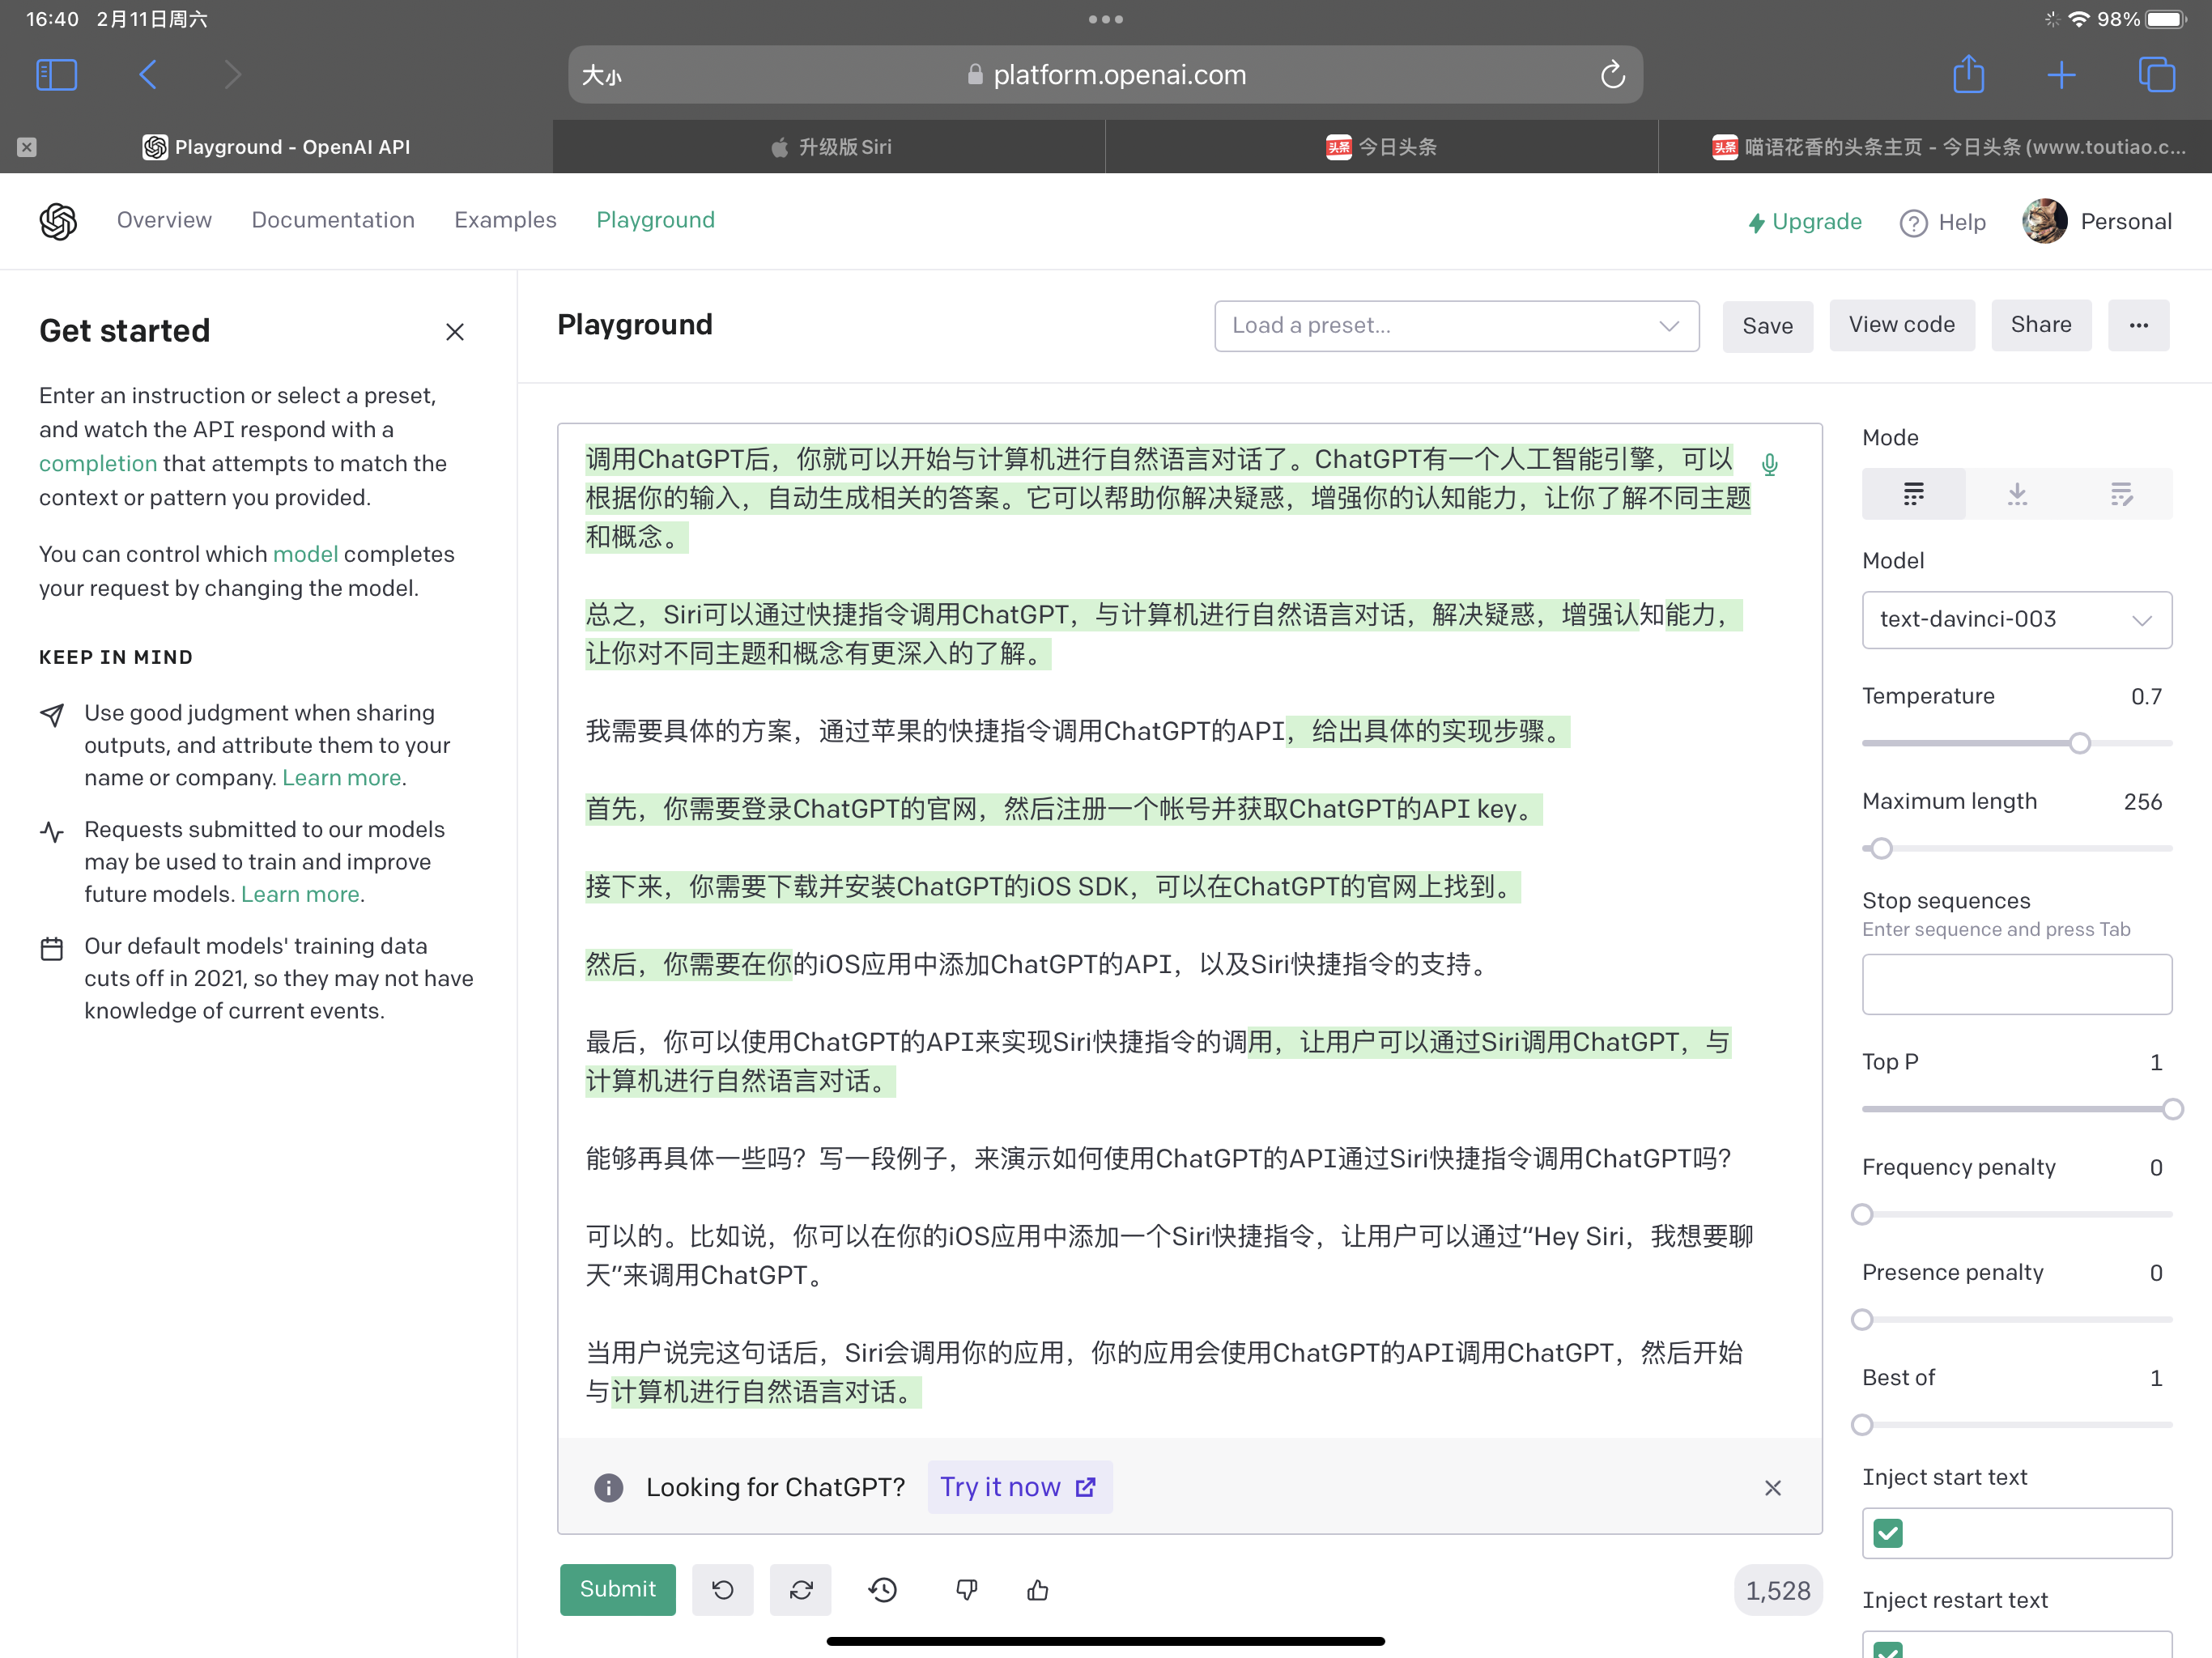
Task: Click the 1,528 token count badge
Action: click(x=1777, y=1590)
